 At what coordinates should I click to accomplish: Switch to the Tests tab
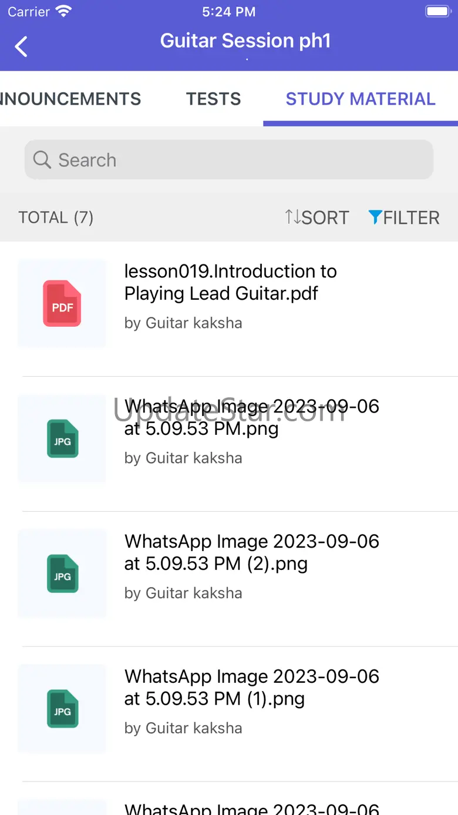pos(214,99)
